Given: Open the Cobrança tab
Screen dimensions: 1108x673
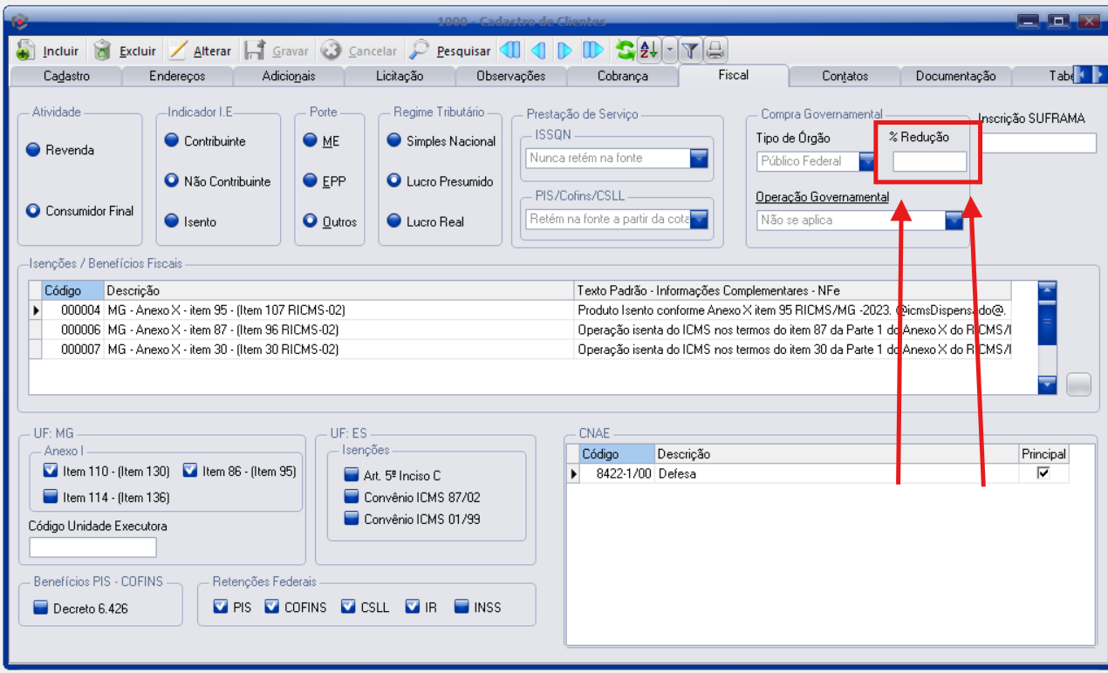Looking at the screenshot, I should pyautogui.click(x=622, y=76).
